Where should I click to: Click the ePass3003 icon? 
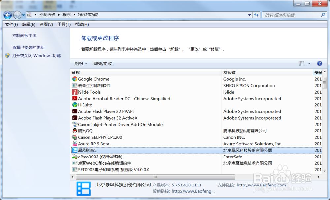[75, 157]
